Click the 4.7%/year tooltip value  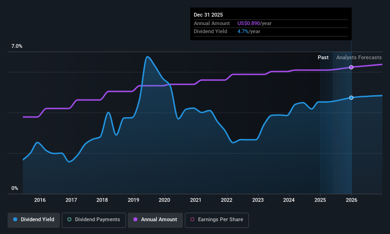[249, 32]
